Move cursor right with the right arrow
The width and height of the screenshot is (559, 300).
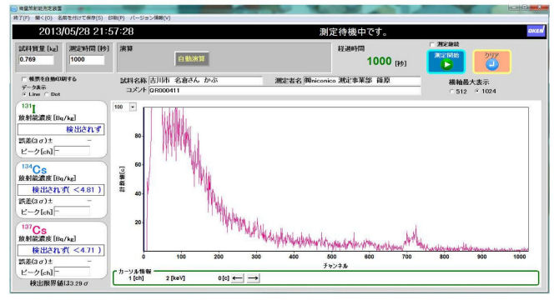(253, 278)
